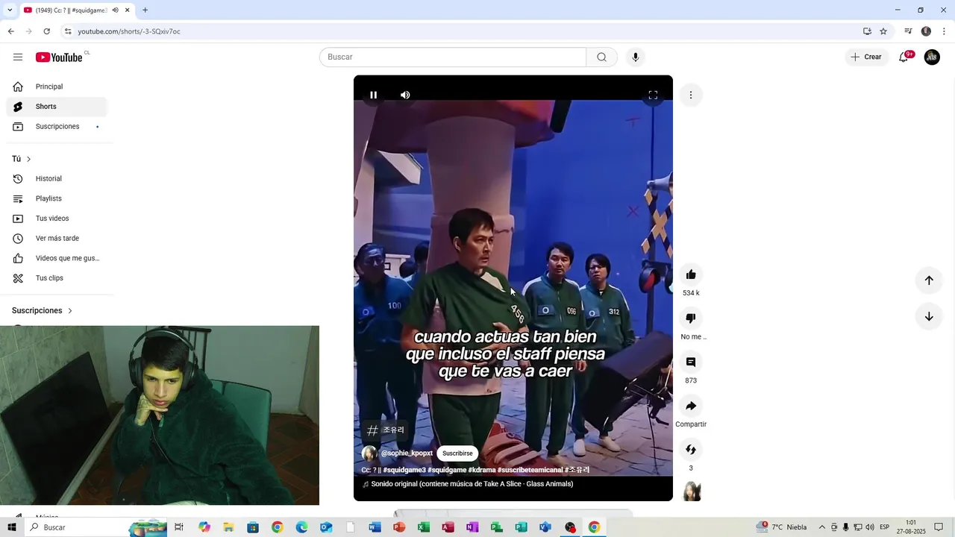Viewport: 955px width, 537px height.
Task: Open the notifications bell
Action: (904, 57)
